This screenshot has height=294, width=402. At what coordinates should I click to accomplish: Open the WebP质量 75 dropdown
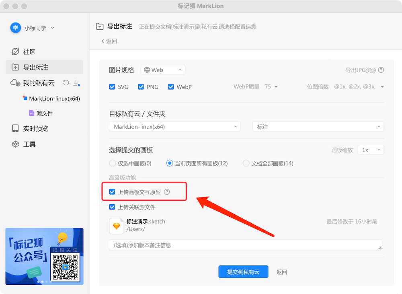pyautogui.click(x=271, y=87)
